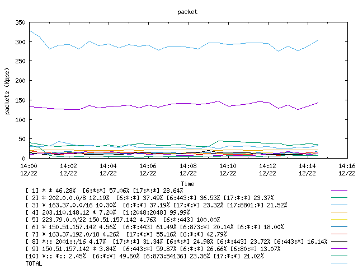
Task: Click the TOTAL legend label
Action: click(34, 263)
